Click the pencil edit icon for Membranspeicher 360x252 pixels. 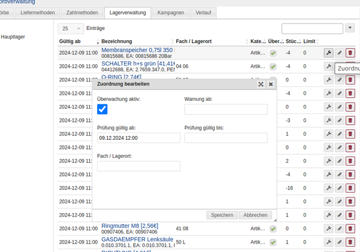(x=339, y=53)
